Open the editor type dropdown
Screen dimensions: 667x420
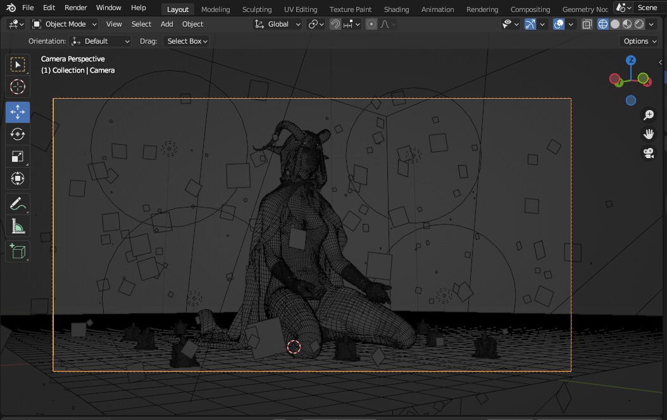(x=16, y=24)
